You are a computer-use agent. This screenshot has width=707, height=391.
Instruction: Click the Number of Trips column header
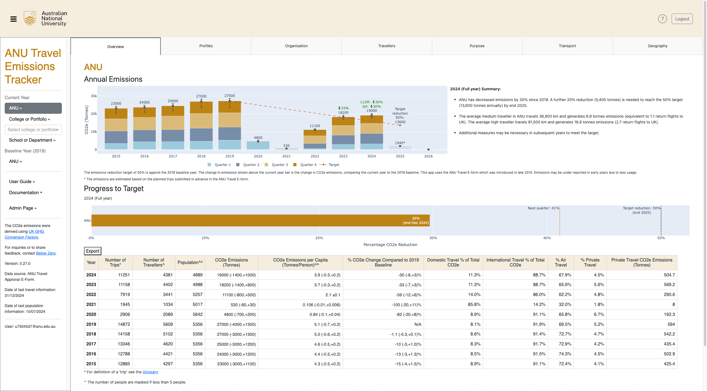115,263
